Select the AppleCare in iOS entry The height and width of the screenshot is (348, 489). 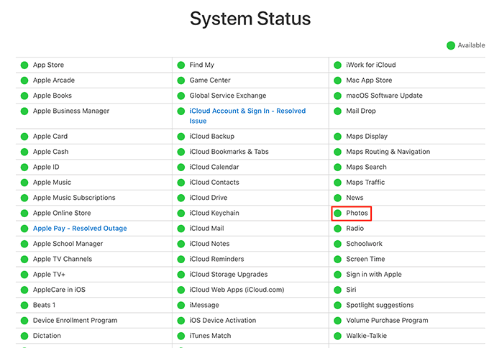(x=59, y=290)
